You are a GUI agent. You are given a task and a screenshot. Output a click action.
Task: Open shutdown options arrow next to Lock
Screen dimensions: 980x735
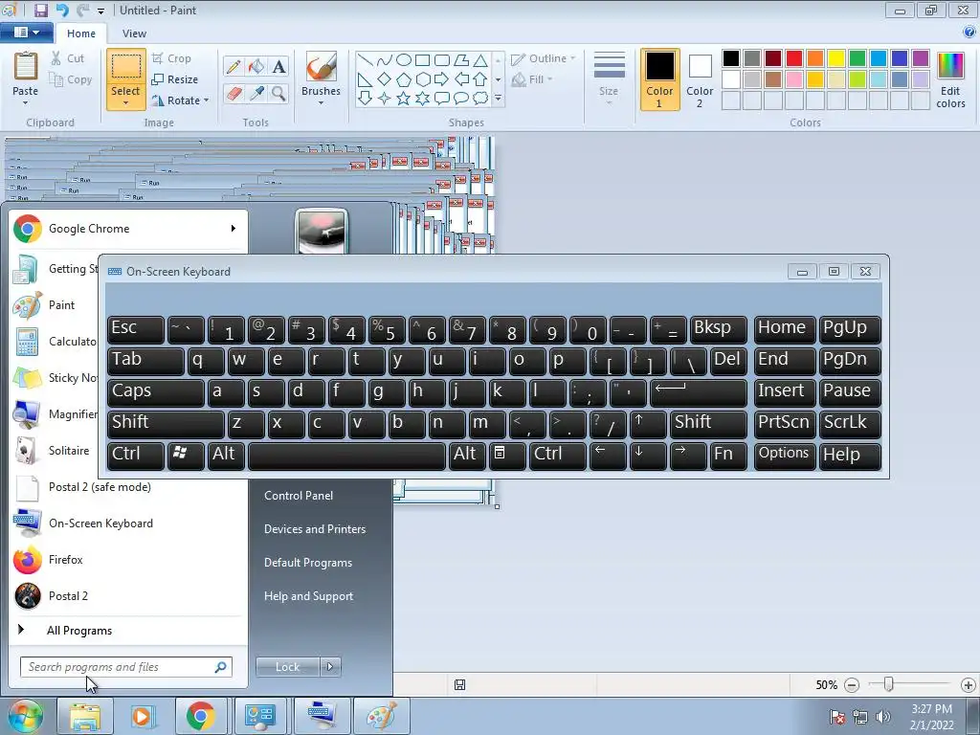pyautogui.click(x=330, y=667)
